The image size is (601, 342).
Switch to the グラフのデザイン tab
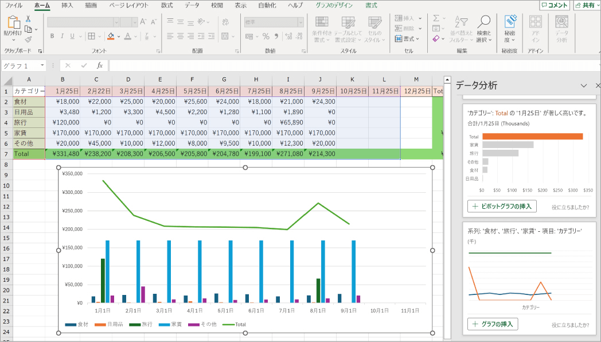[x=334, y=5]
